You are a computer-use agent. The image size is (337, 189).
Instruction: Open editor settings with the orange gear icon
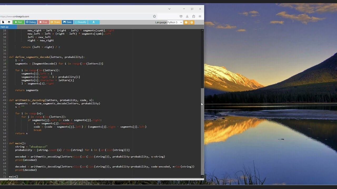click(192, 22)
